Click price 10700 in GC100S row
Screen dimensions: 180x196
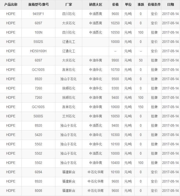115,70
